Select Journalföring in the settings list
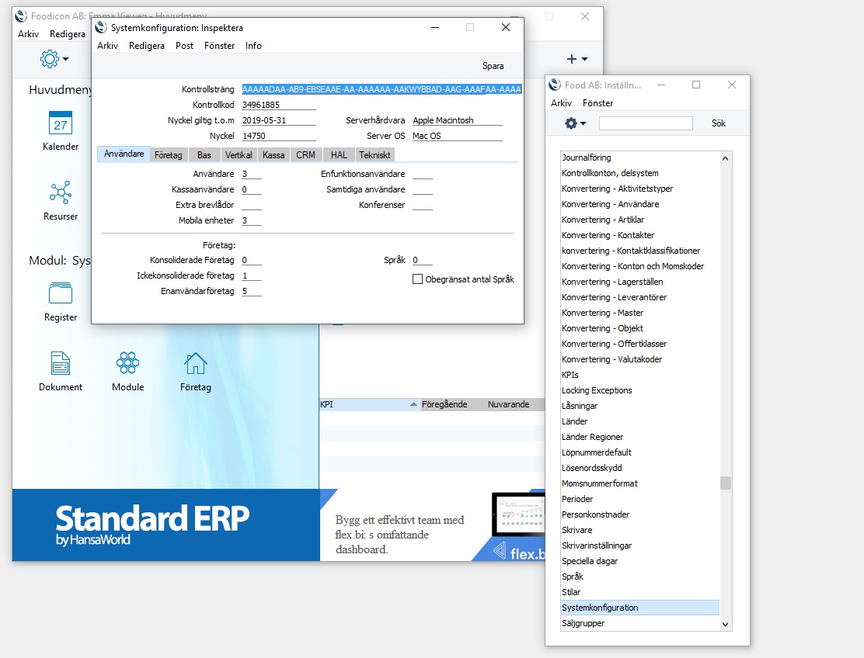Image resolution: width=864 pixels, height=658 pixels. tap(639, 158)
